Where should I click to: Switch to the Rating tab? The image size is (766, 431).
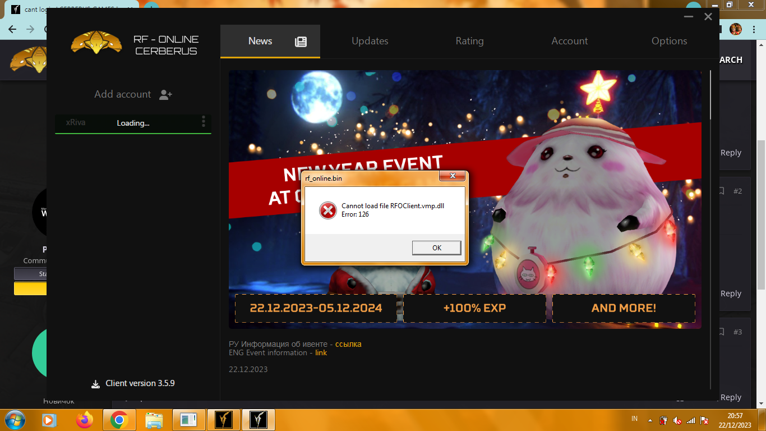[469, 41]
